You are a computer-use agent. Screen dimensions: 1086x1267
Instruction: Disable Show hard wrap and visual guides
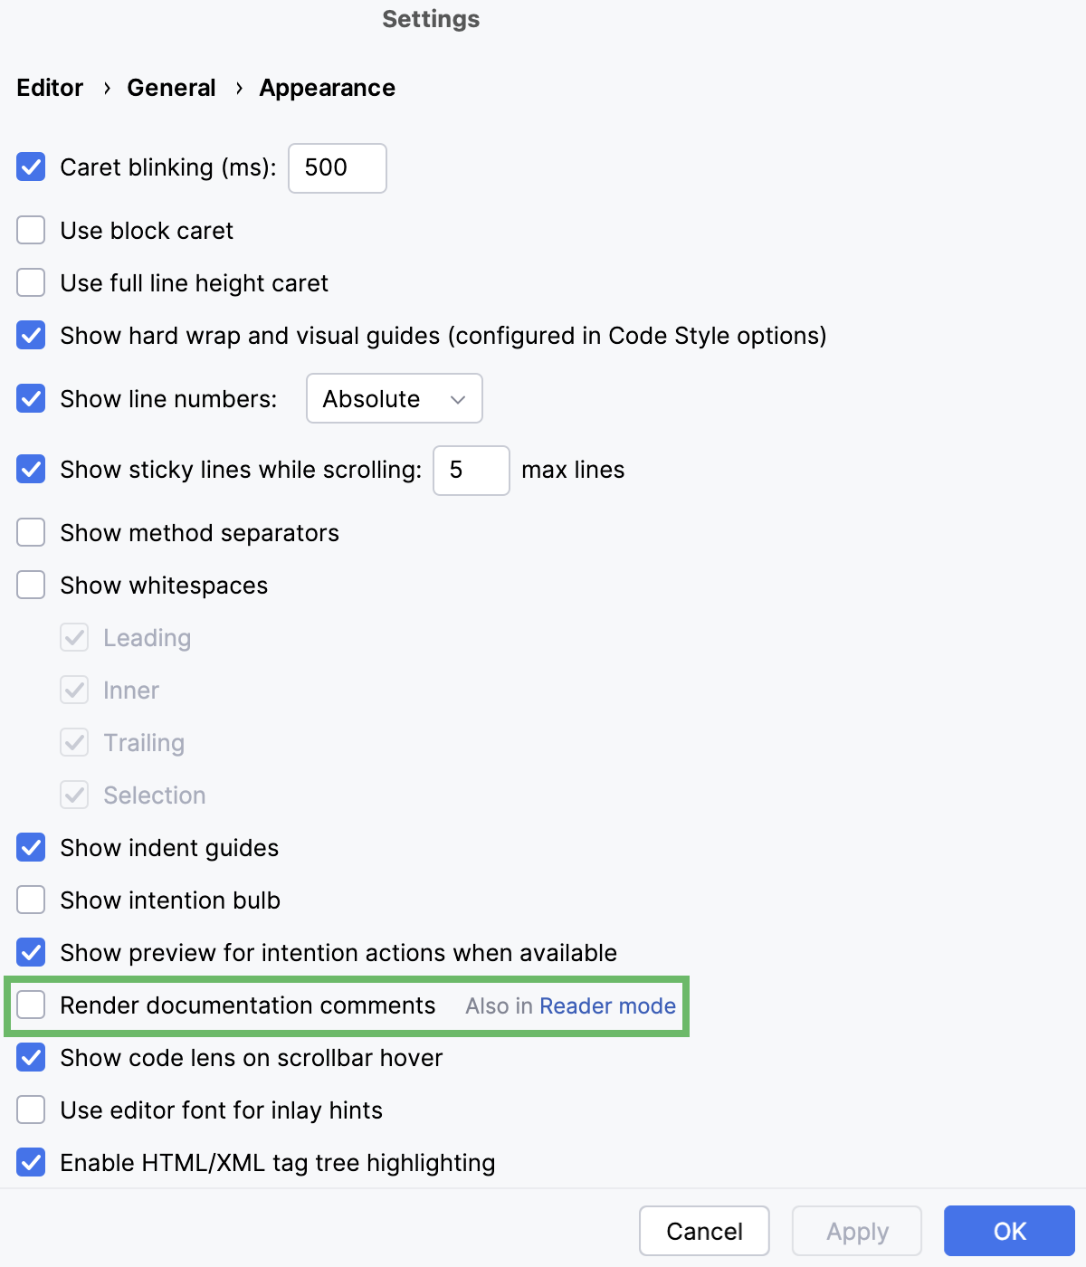tap(30, 335)
